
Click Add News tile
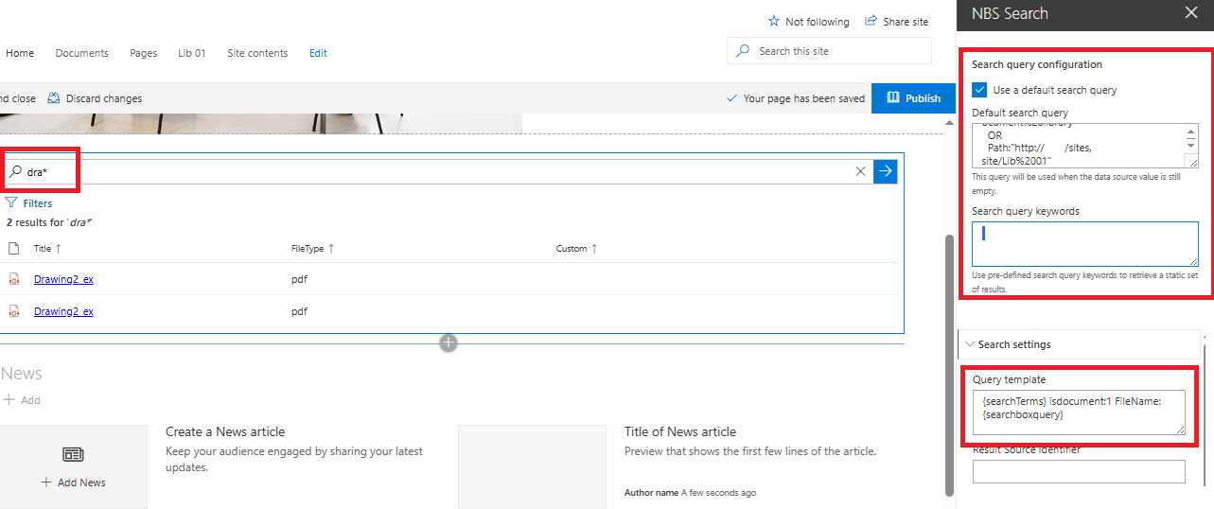pos(74,466)
